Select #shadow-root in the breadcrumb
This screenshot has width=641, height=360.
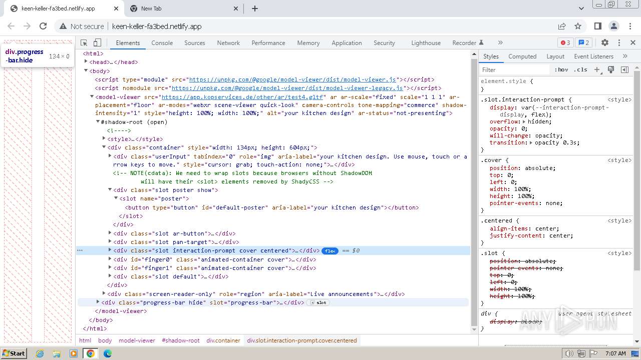click(x=181, y=340)
